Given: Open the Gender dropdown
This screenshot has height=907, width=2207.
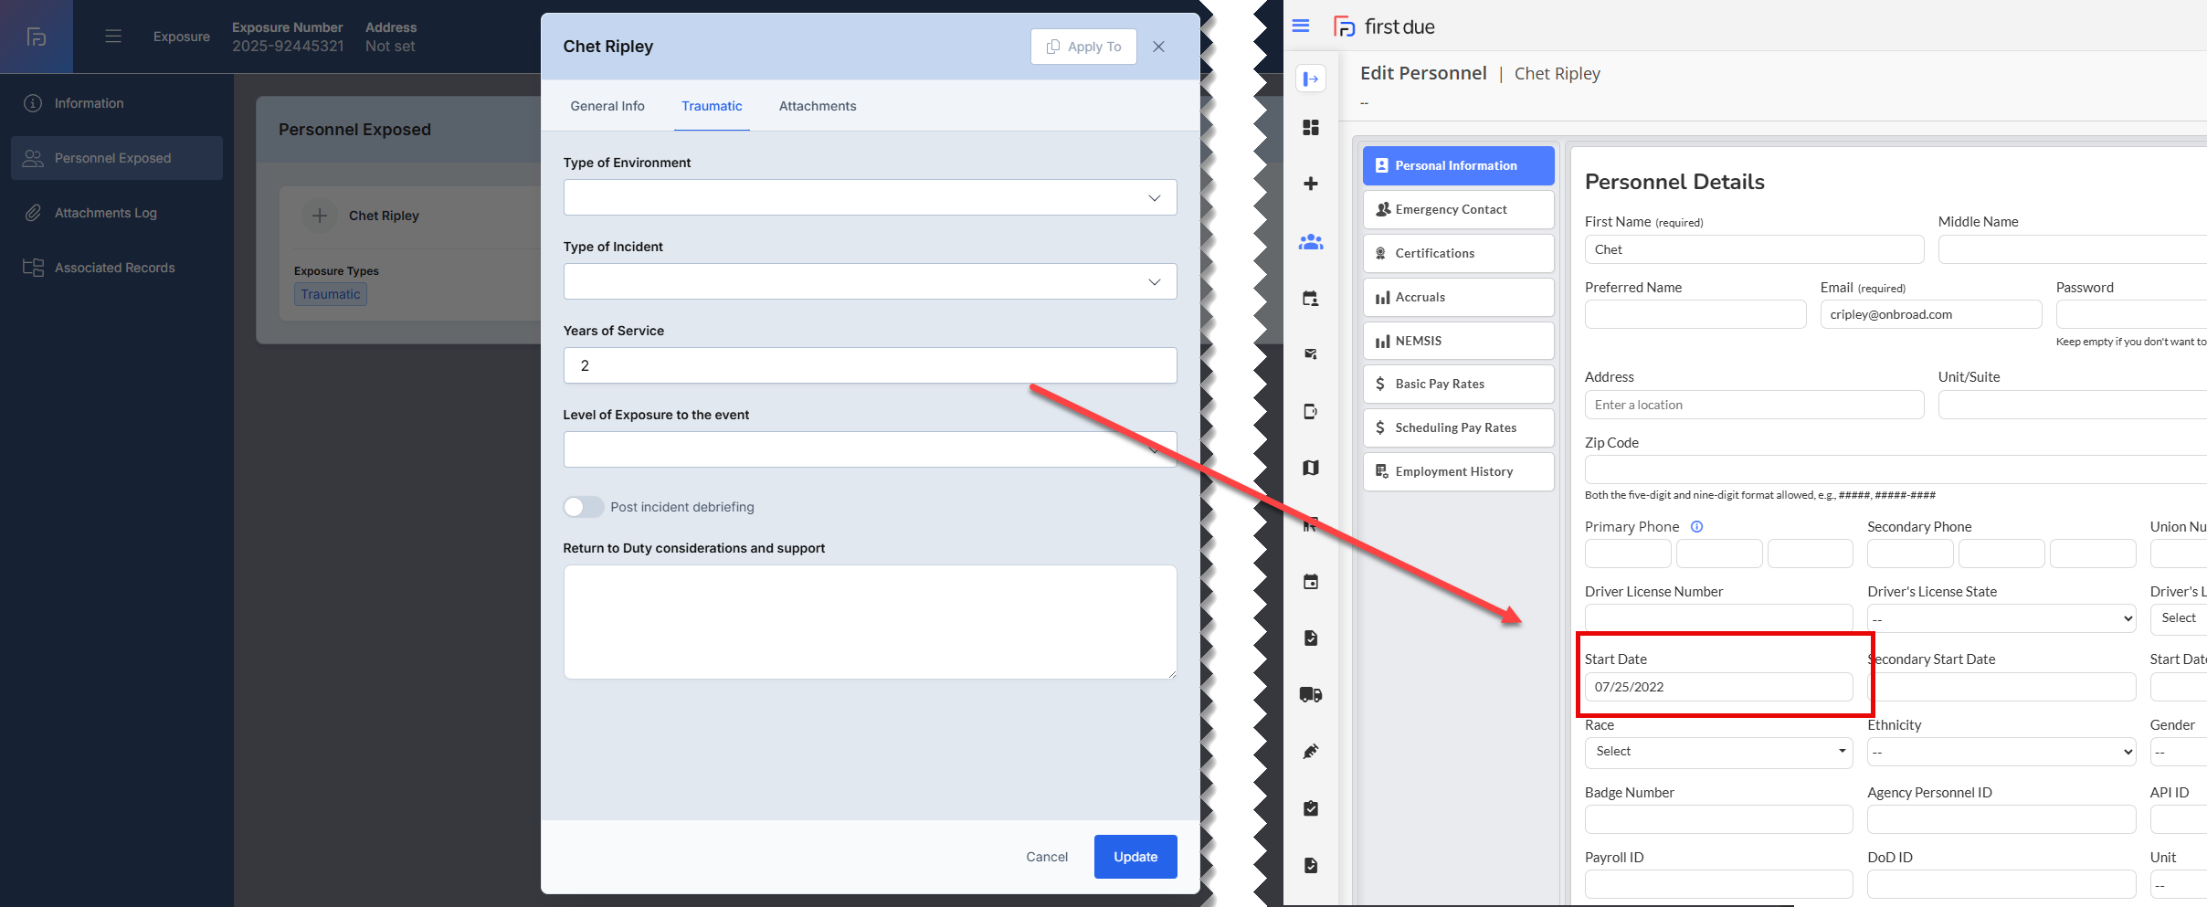Looking at the screenshot, I should [x=2179, y=753].
